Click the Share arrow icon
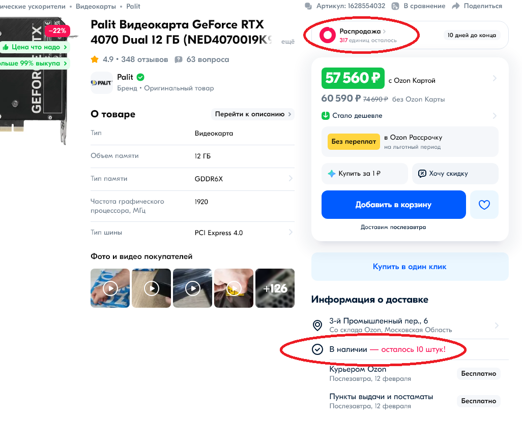Viewport: 522px width, 424px height. 456,6
